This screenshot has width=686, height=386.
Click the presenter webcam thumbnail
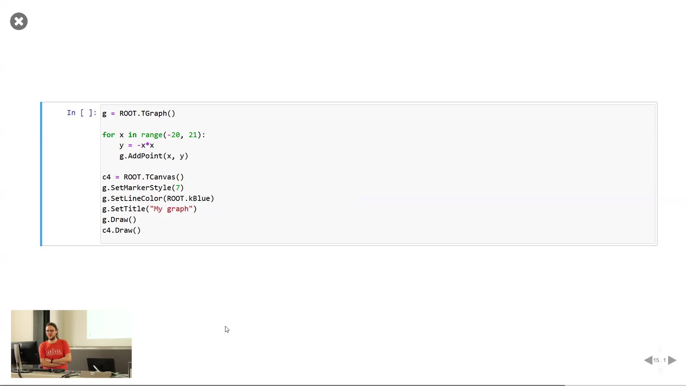71,344
